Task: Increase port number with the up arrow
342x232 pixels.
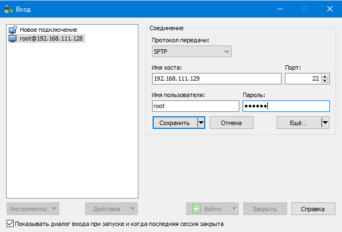Action: pos(325,76)
